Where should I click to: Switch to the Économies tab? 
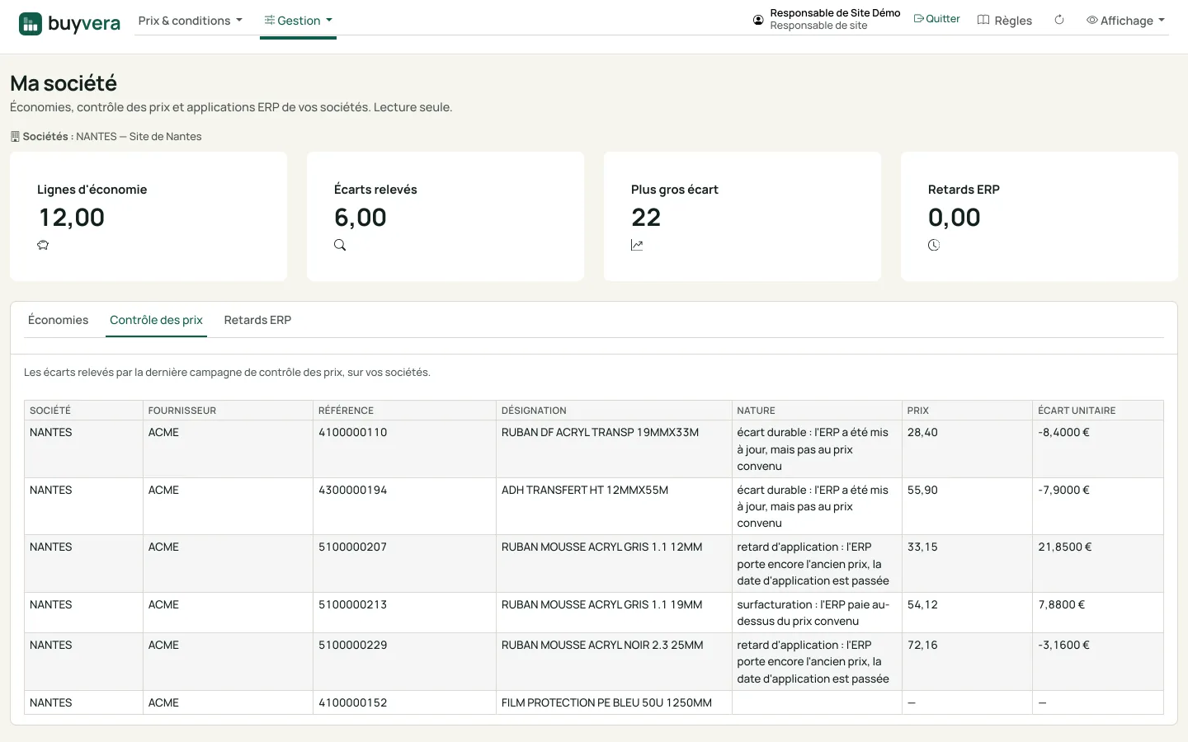coord(58,320)
